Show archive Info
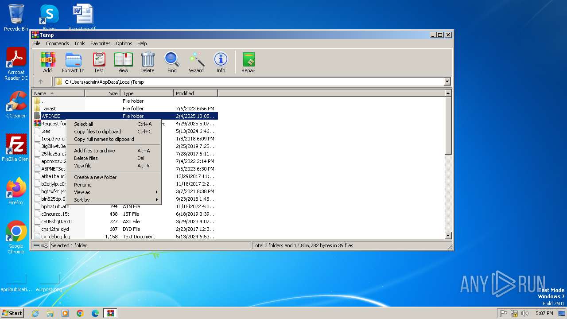 tap(221, 62)
